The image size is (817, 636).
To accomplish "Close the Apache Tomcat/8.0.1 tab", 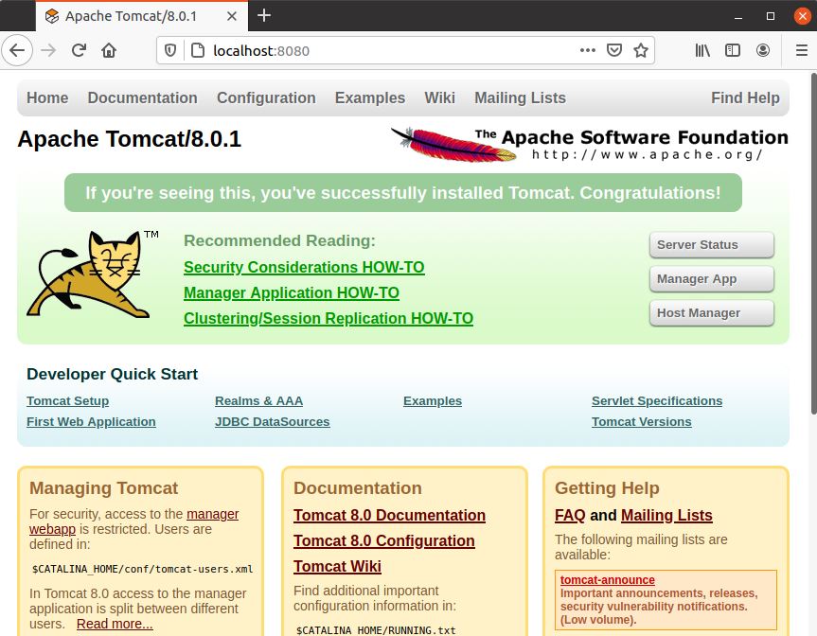I will [x=232, y=16].
